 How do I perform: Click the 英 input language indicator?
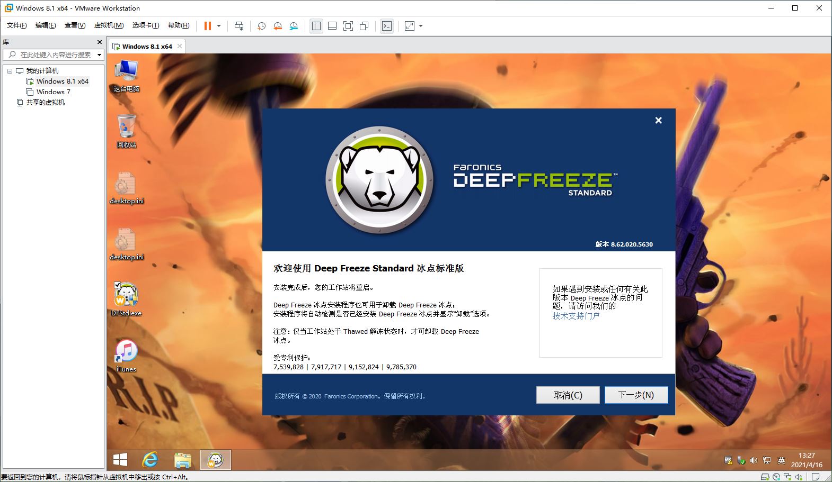click(x=781, y=461)
